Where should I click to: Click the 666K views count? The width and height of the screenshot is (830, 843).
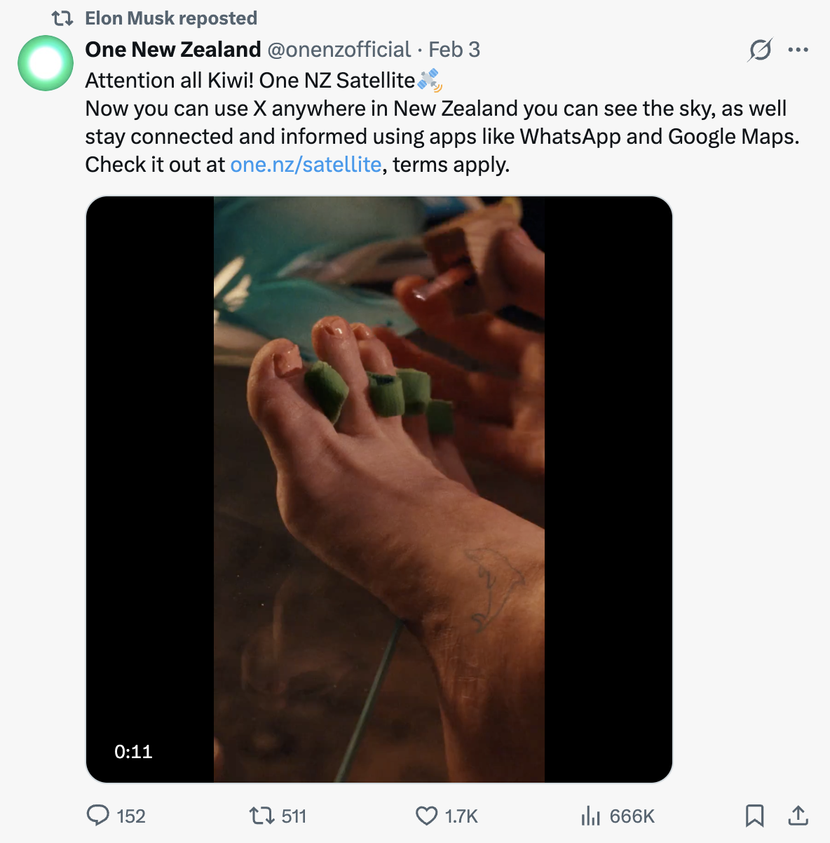click(x=632, y=816)
